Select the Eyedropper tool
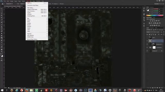This screenshot has height=92, width=165. [x=2, y=20]
